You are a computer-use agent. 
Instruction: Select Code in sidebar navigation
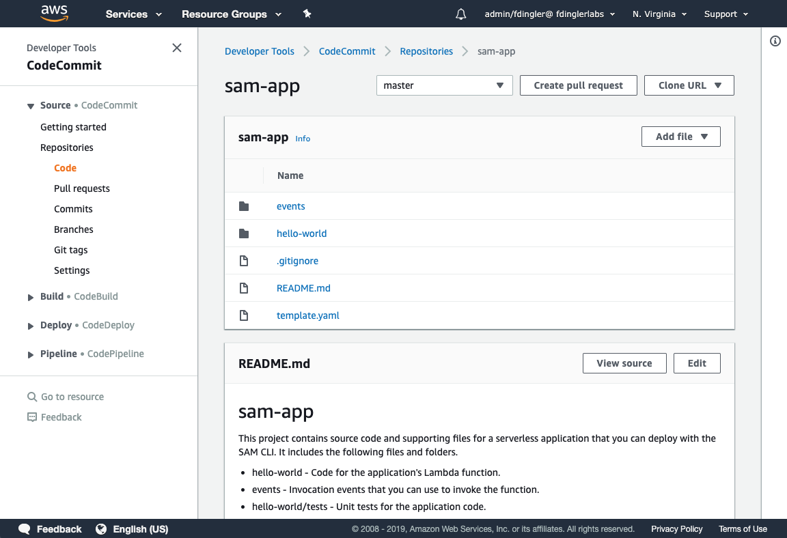pyautogui.click(x=66, y=168)
